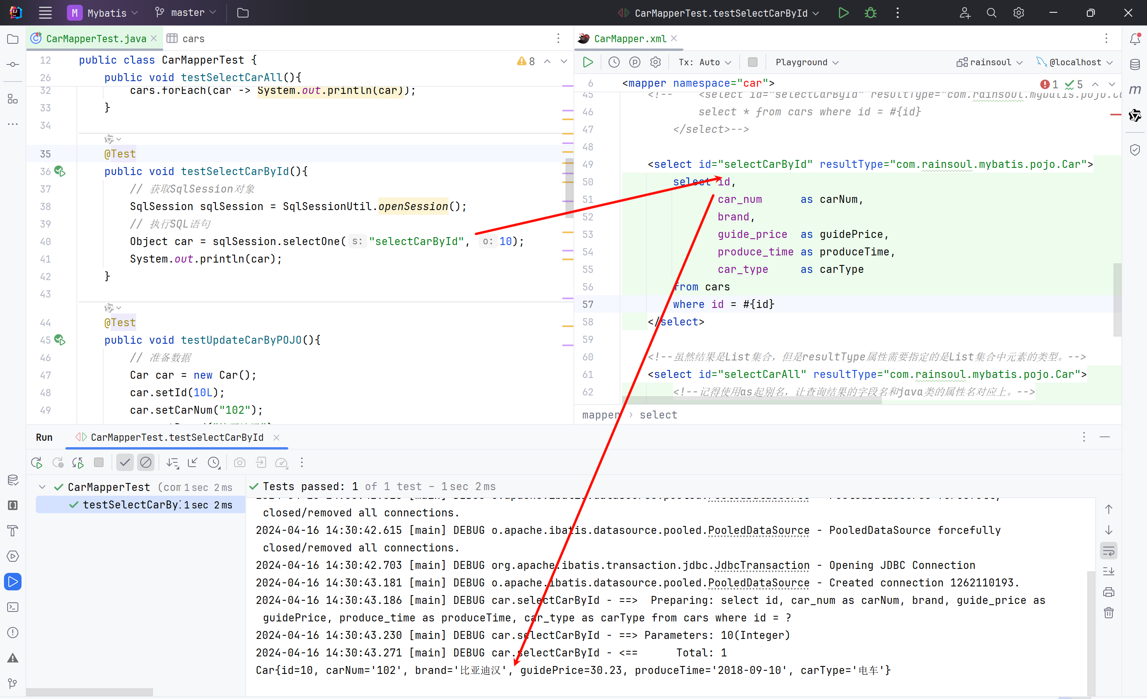Jump to previous console stack trace with up arrow
Image resolution: width=1147 pixels, height=699 pixels.
point(1109,509)
